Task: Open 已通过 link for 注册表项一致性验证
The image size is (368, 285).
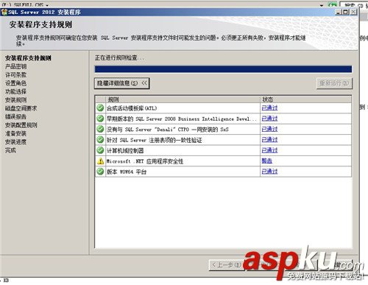Action: (269, 140)
